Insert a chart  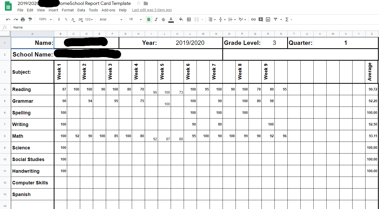click(268, 19)
